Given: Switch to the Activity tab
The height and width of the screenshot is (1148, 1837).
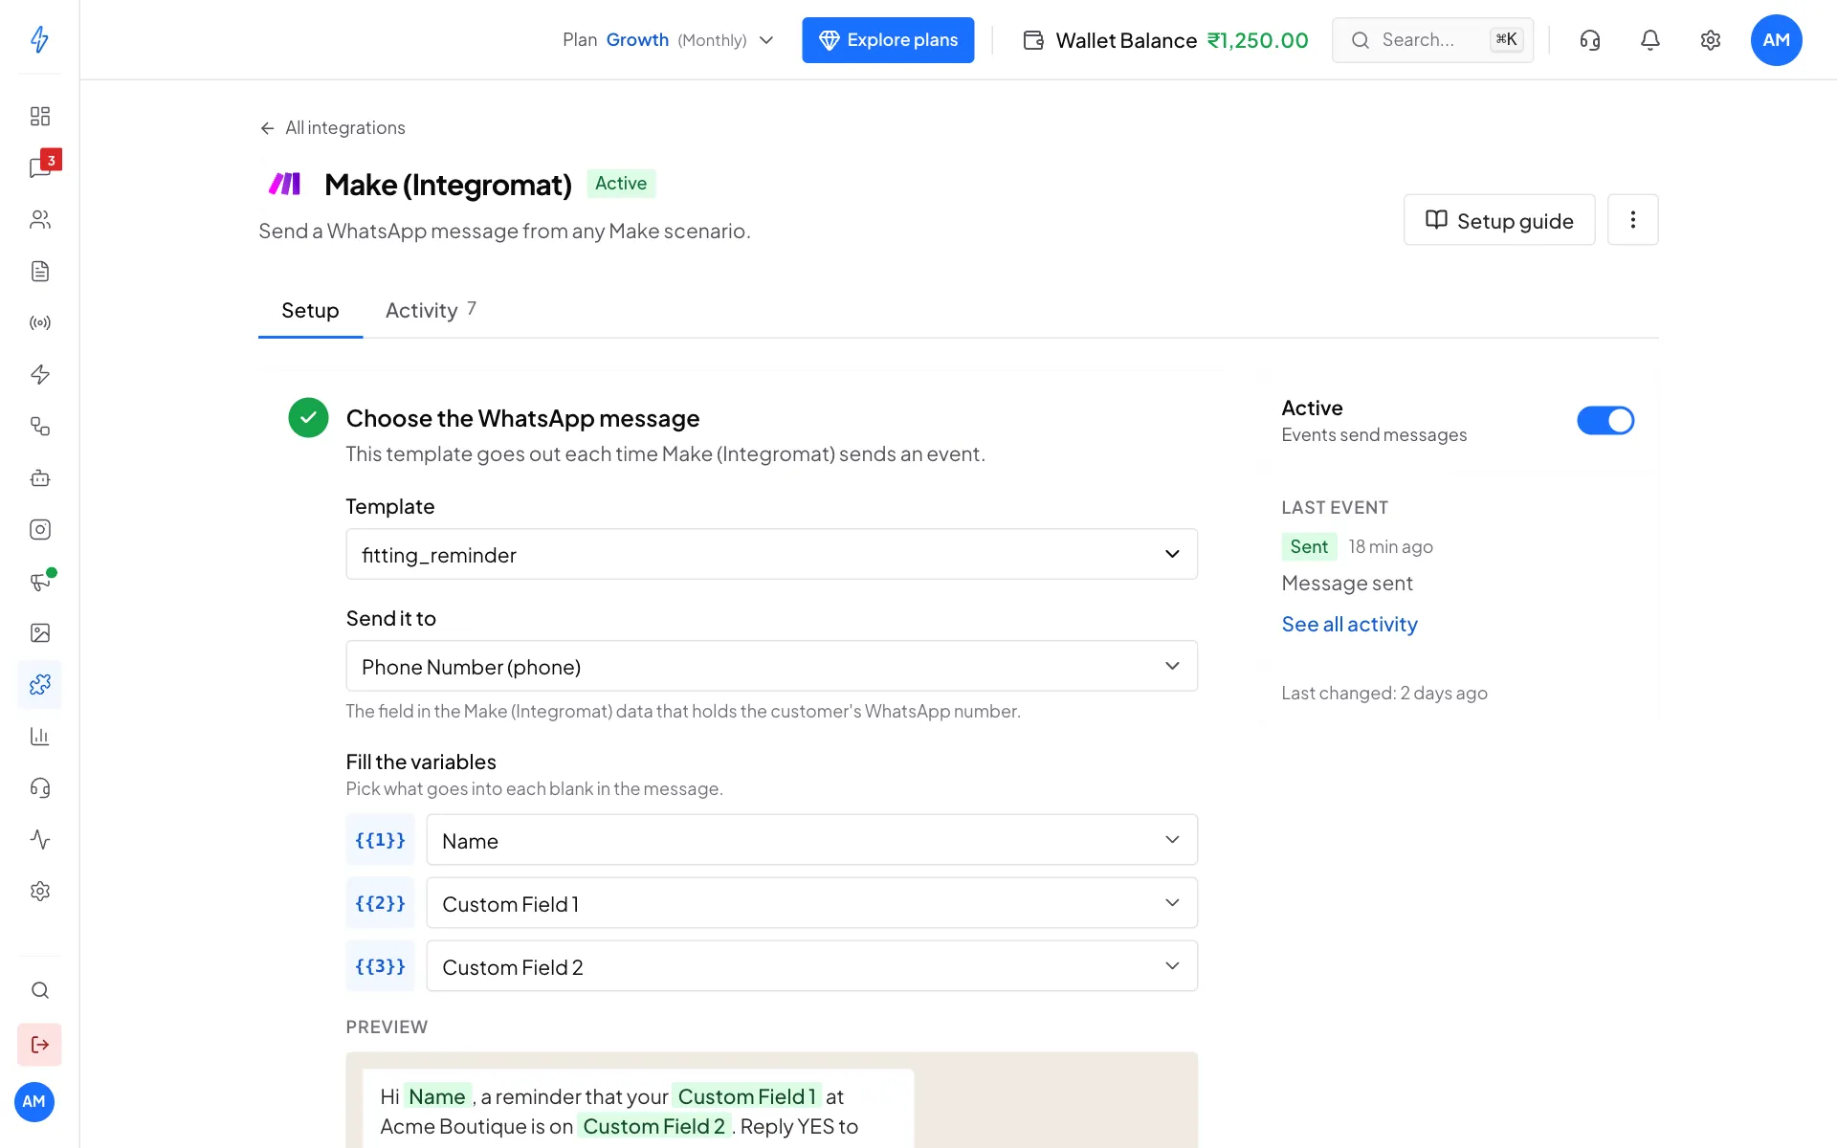Looking at the screenshot, I should coord(431,311).
